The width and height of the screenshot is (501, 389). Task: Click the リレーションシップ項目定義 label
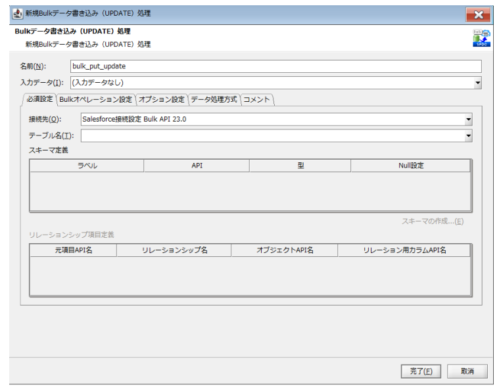(x=71, y=235)
